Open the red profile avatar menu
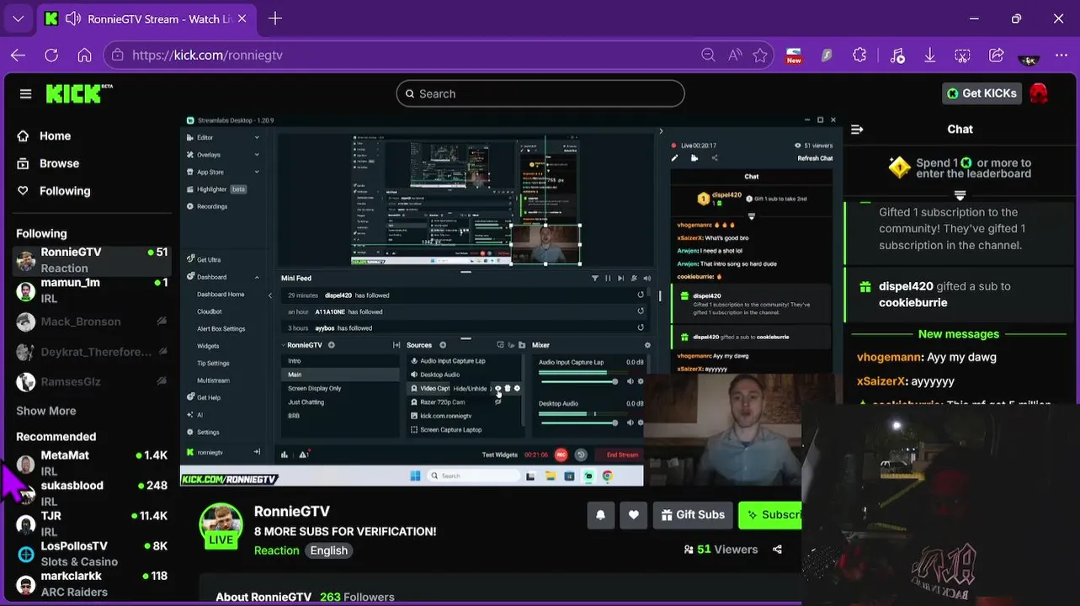This screenshot has height=606, width=1080. pyautogui.click(x=1039, y=93)
